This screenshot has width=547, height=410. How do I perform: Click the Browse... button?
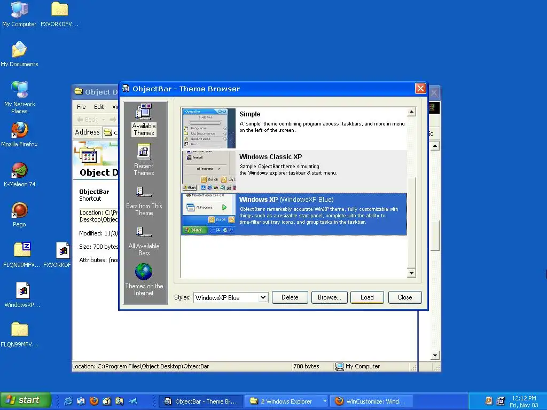coord(329,297)
